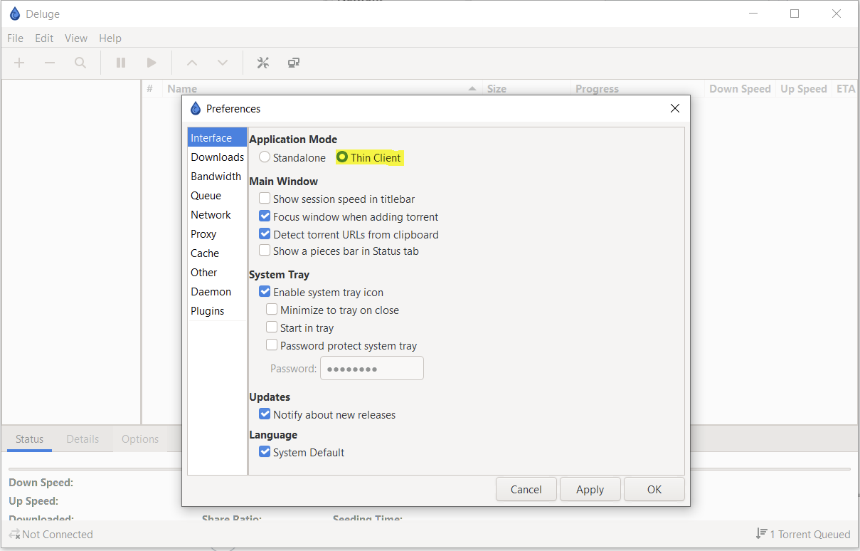The height and width of the screenshot is (551, 860).
Task: Click the Down Speed: label in Status tab
Action: click(x=41, y=483)
